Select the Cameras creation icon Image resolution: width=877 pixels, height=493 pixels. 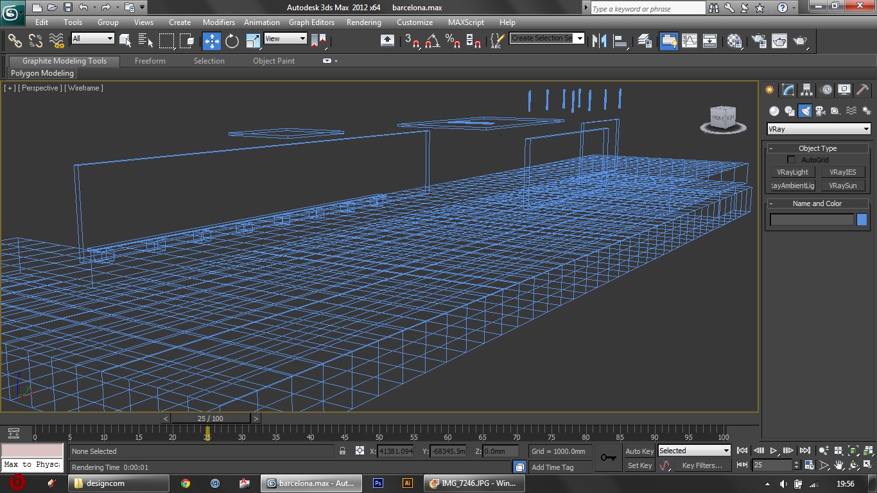[821, 110]
